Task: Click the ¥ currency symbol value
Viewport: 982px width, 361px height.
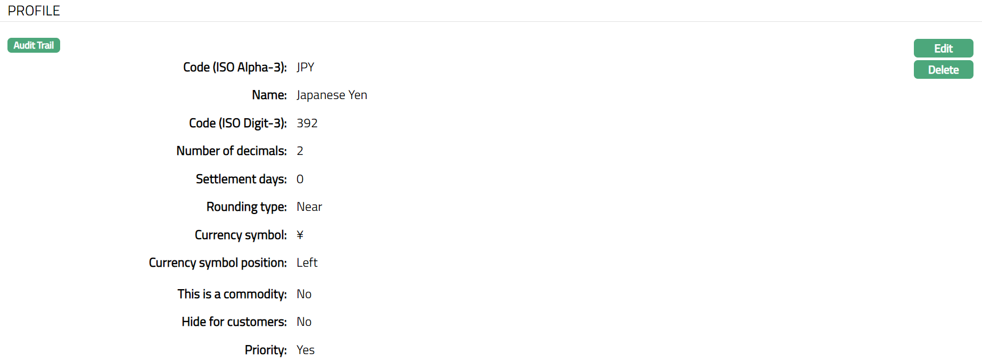Action: pyautogui.click(x=300, y=235)
